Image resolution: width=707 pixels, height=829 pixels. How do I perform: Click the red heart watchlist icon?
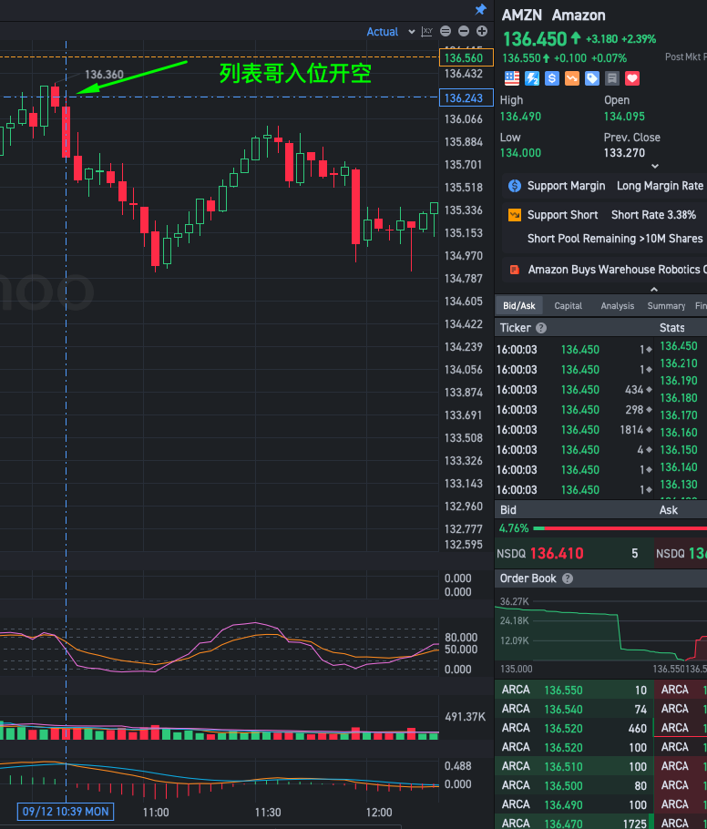(x=632, y=78)
